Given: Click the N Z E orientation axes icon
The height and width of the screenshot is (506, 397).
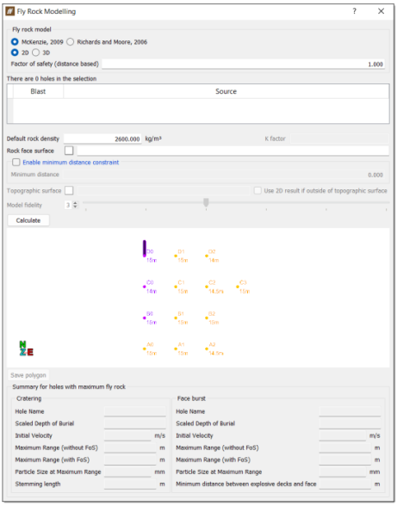Looking at the screenshot, I should coord(26,349).
